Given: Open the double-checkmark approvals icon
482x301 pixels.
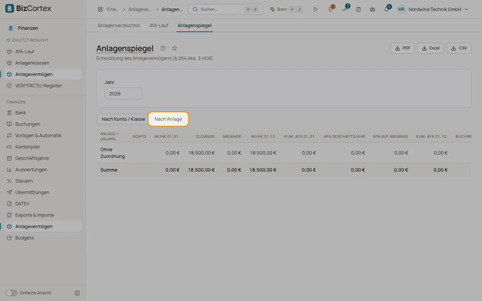Looking at the screenshot, I should (344, 9).
